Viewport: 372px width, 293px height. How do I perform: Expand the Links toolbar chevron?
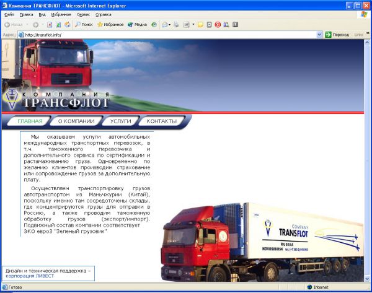[368, 33]
